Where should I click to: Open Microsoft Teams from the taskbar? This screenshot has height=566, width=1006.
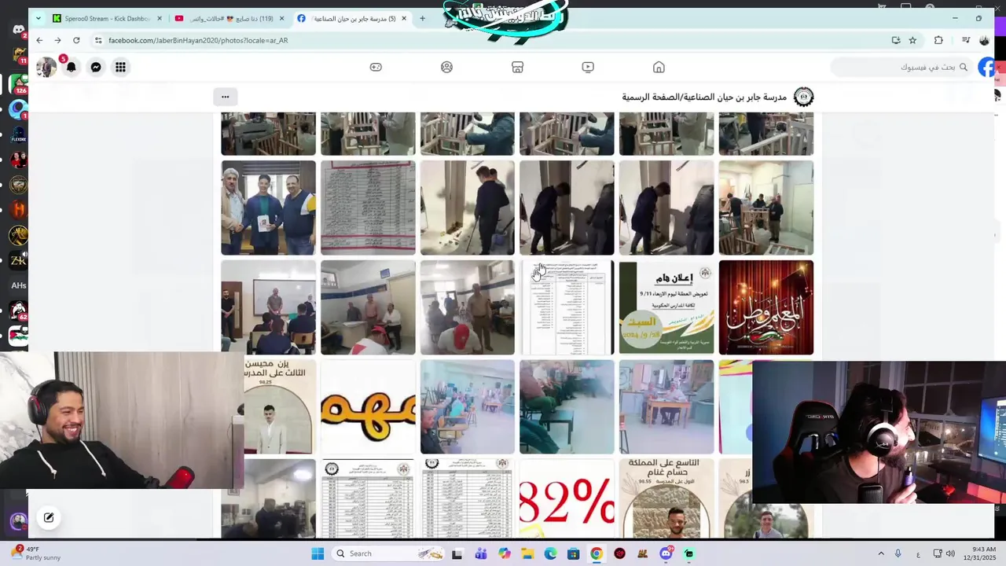[481, 553]
